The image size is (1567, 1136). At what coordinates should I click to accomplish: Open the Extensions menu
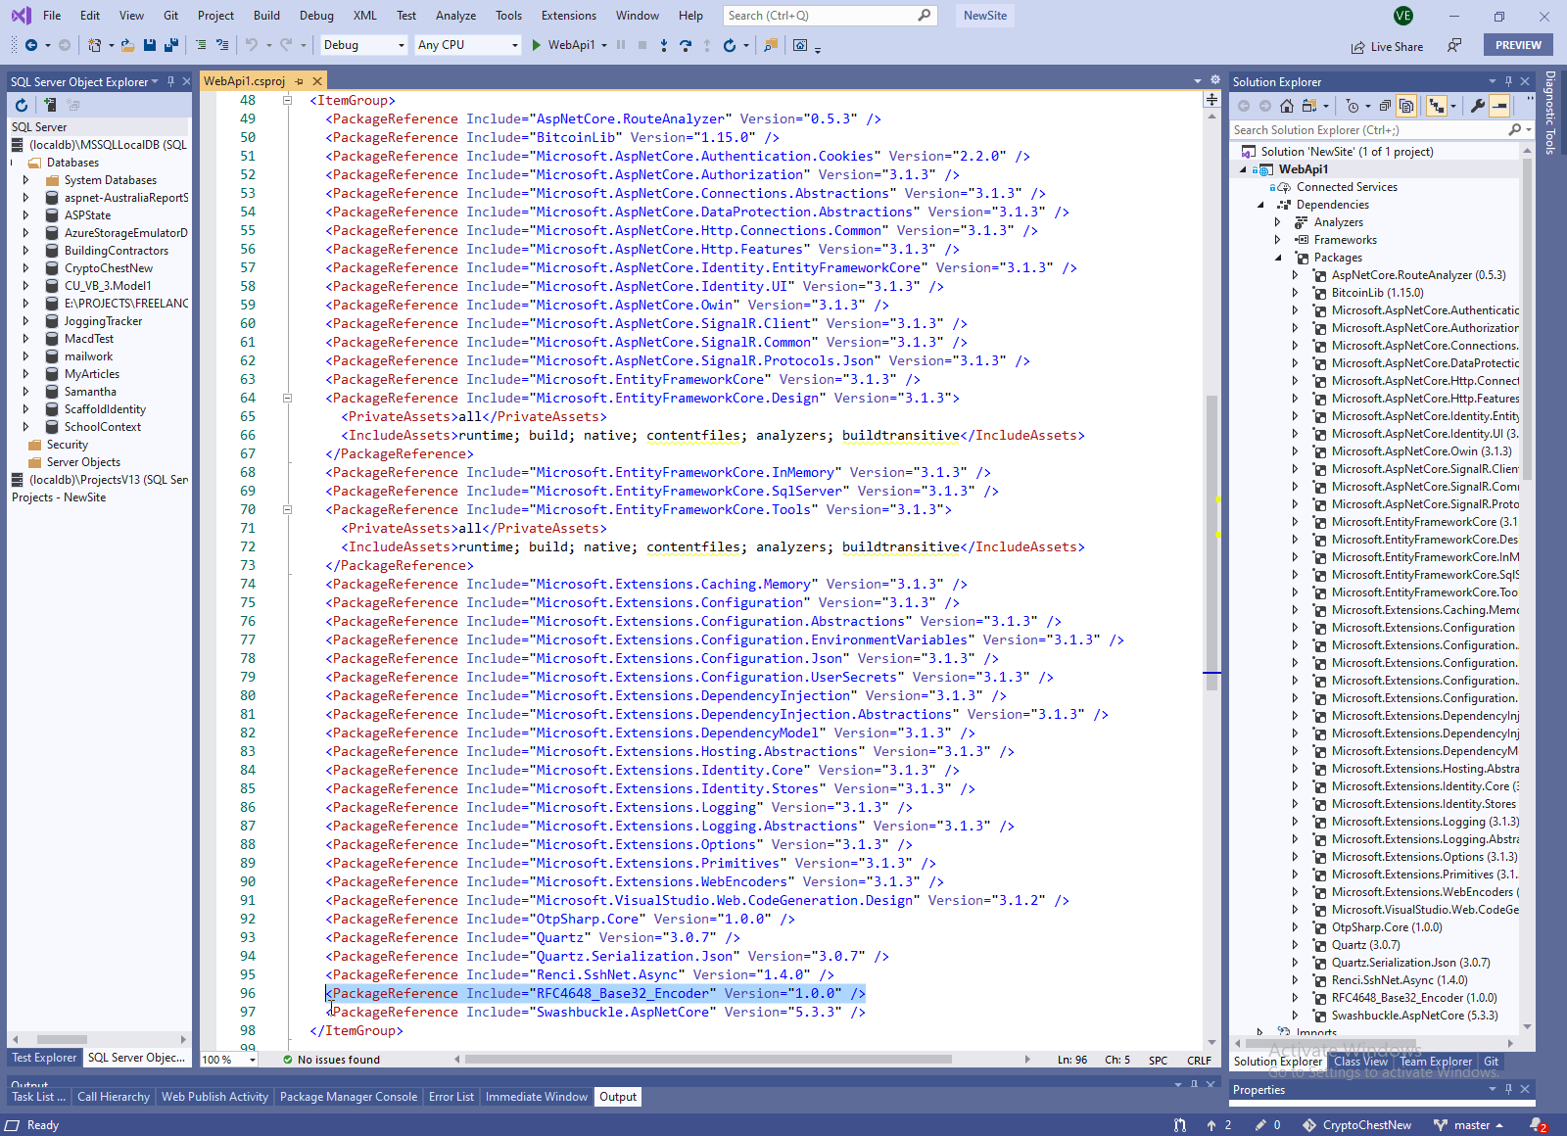tap(568, 16)
